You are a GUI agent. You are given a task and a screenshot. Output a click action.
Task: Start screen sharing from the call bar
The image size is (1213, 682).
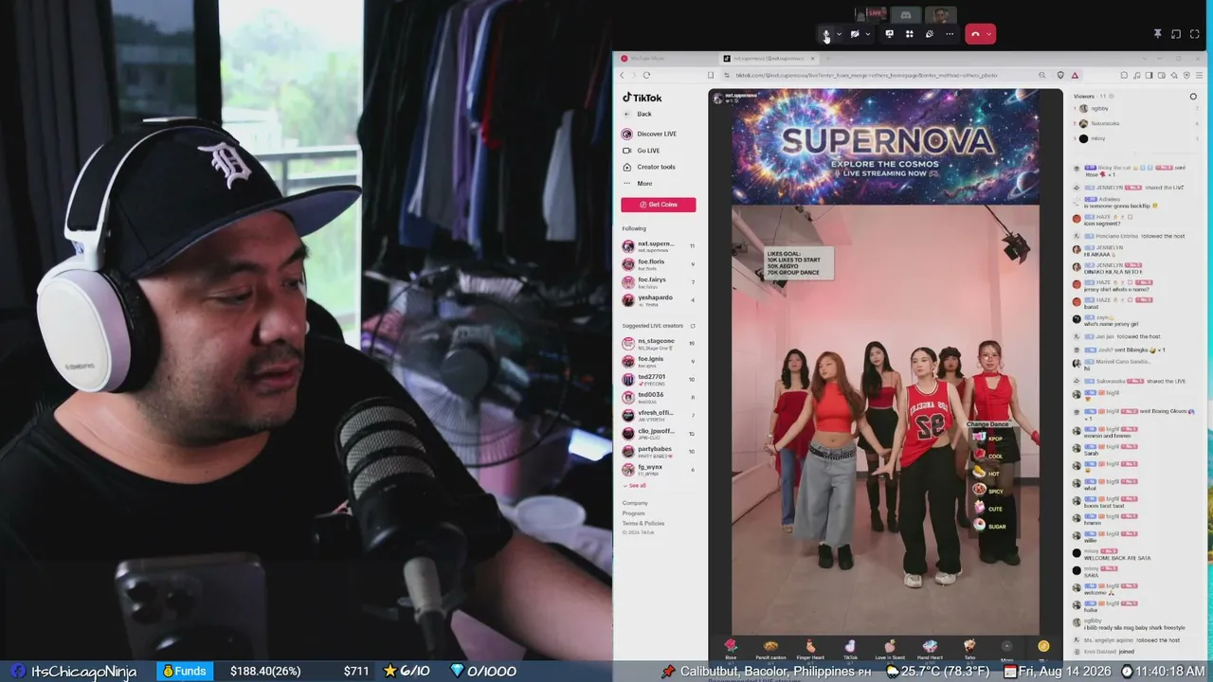point(889,34)
